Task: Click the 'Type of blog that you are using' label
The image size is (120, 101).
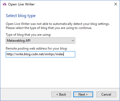Action: (x=29, y=35)
